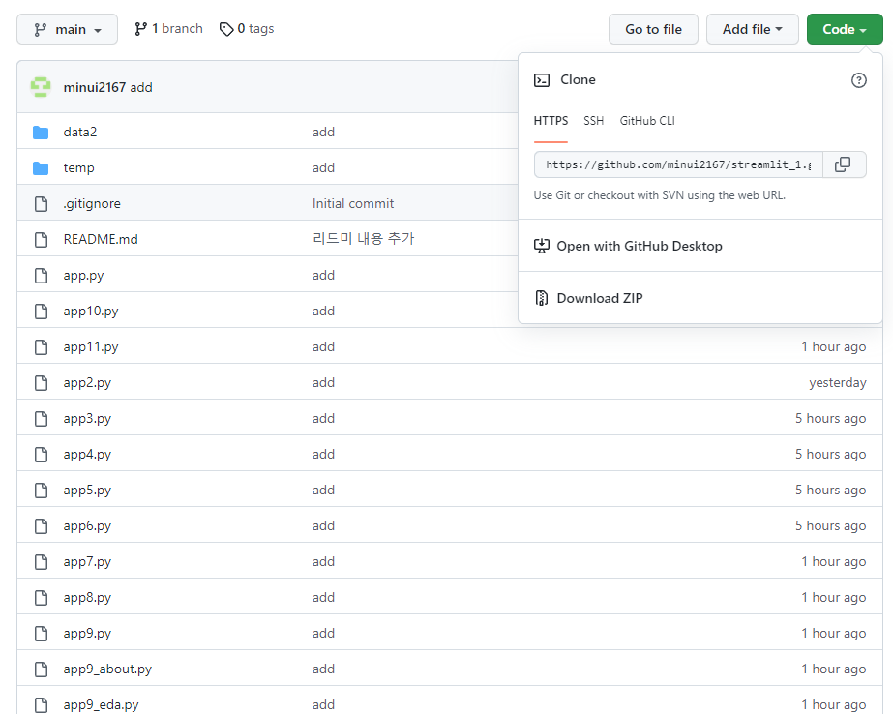Open the app9_about.py file
Screen dimensions: 893x714
coord(107,669)
